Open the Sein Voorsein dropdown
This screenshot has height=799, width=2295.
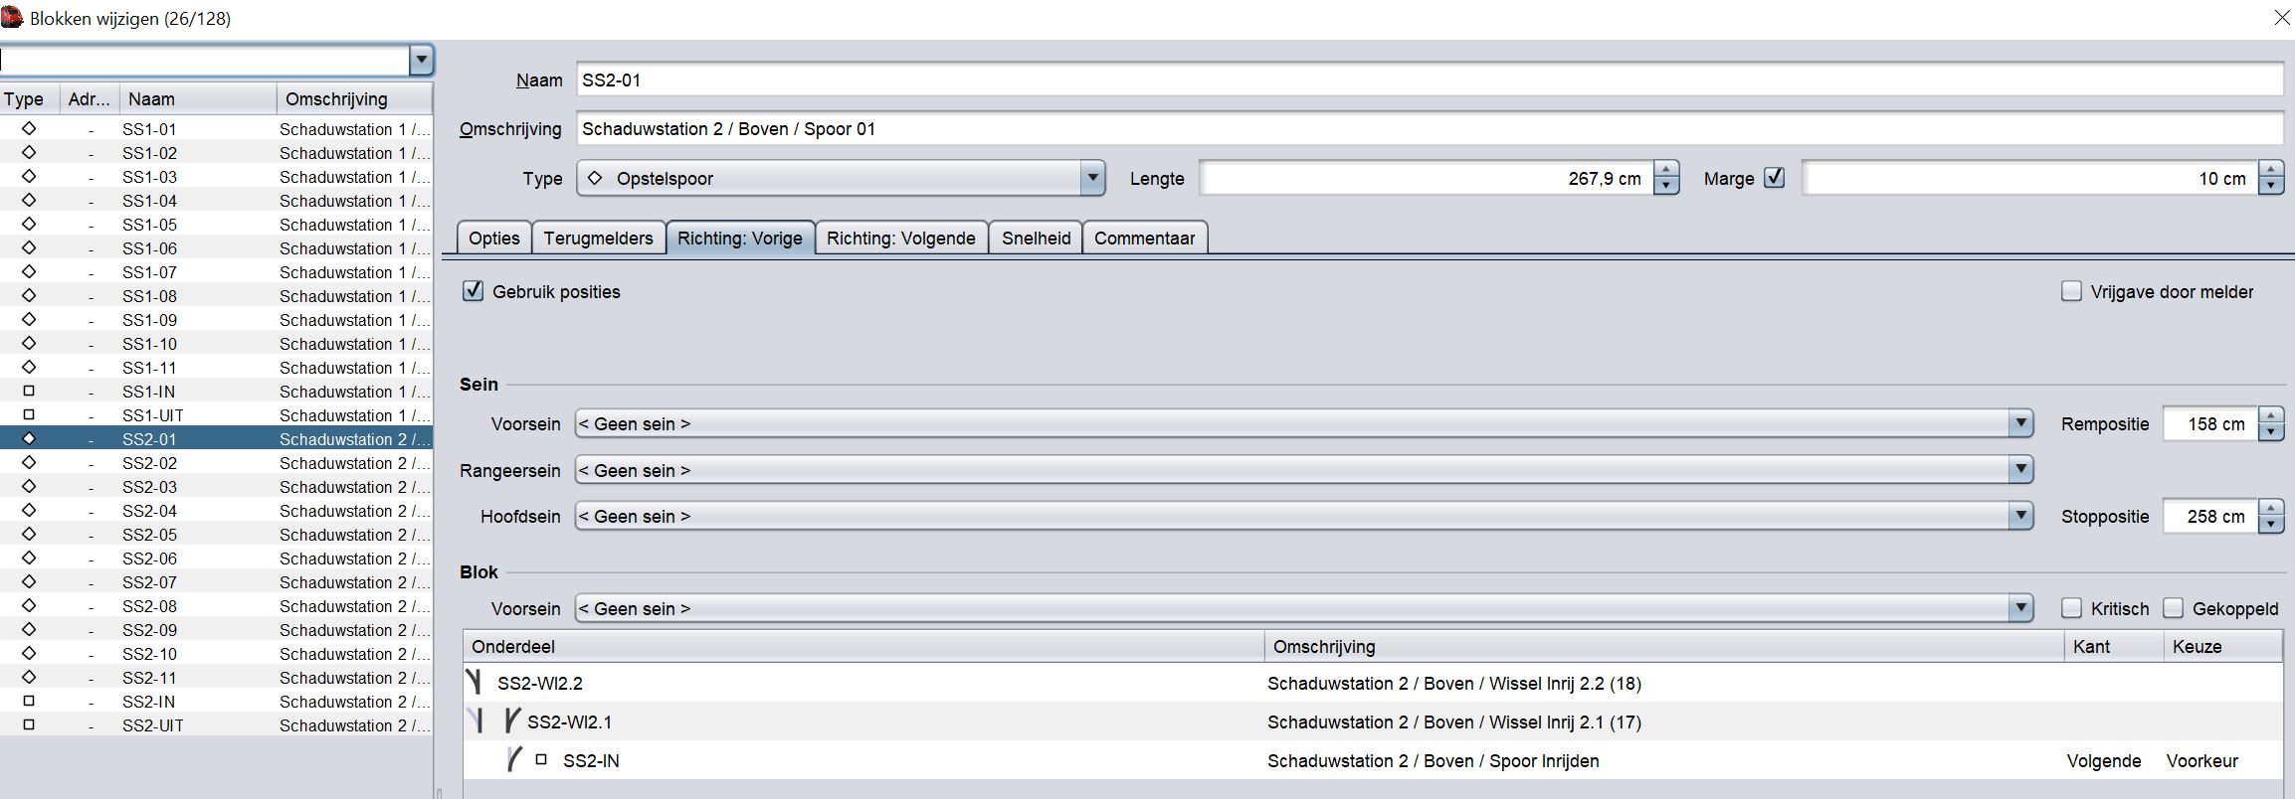[2020, 423]
